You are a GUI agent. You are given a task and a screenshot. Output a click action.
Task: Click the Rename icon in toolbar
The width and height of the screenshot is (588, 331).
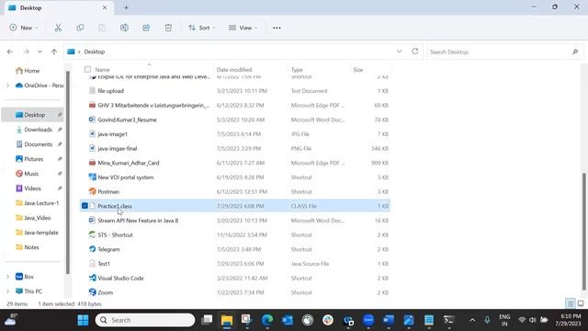tap(124, 28)
